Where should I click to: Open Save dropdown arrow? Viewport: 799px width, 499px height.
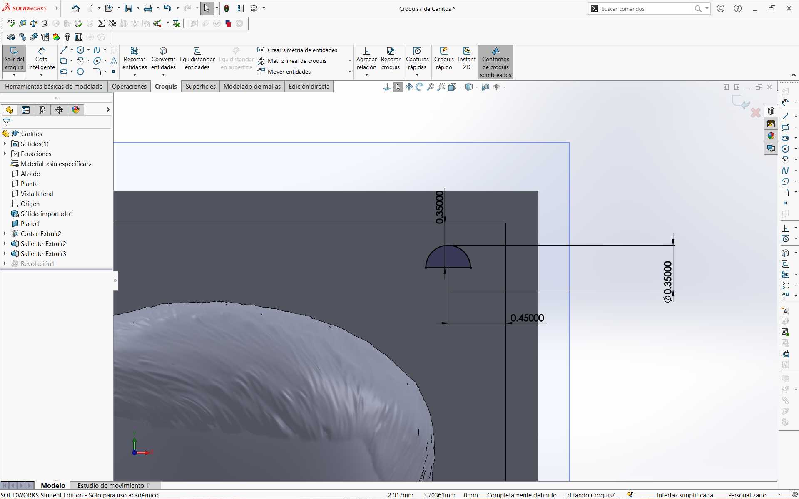click(x=137, y=8)
